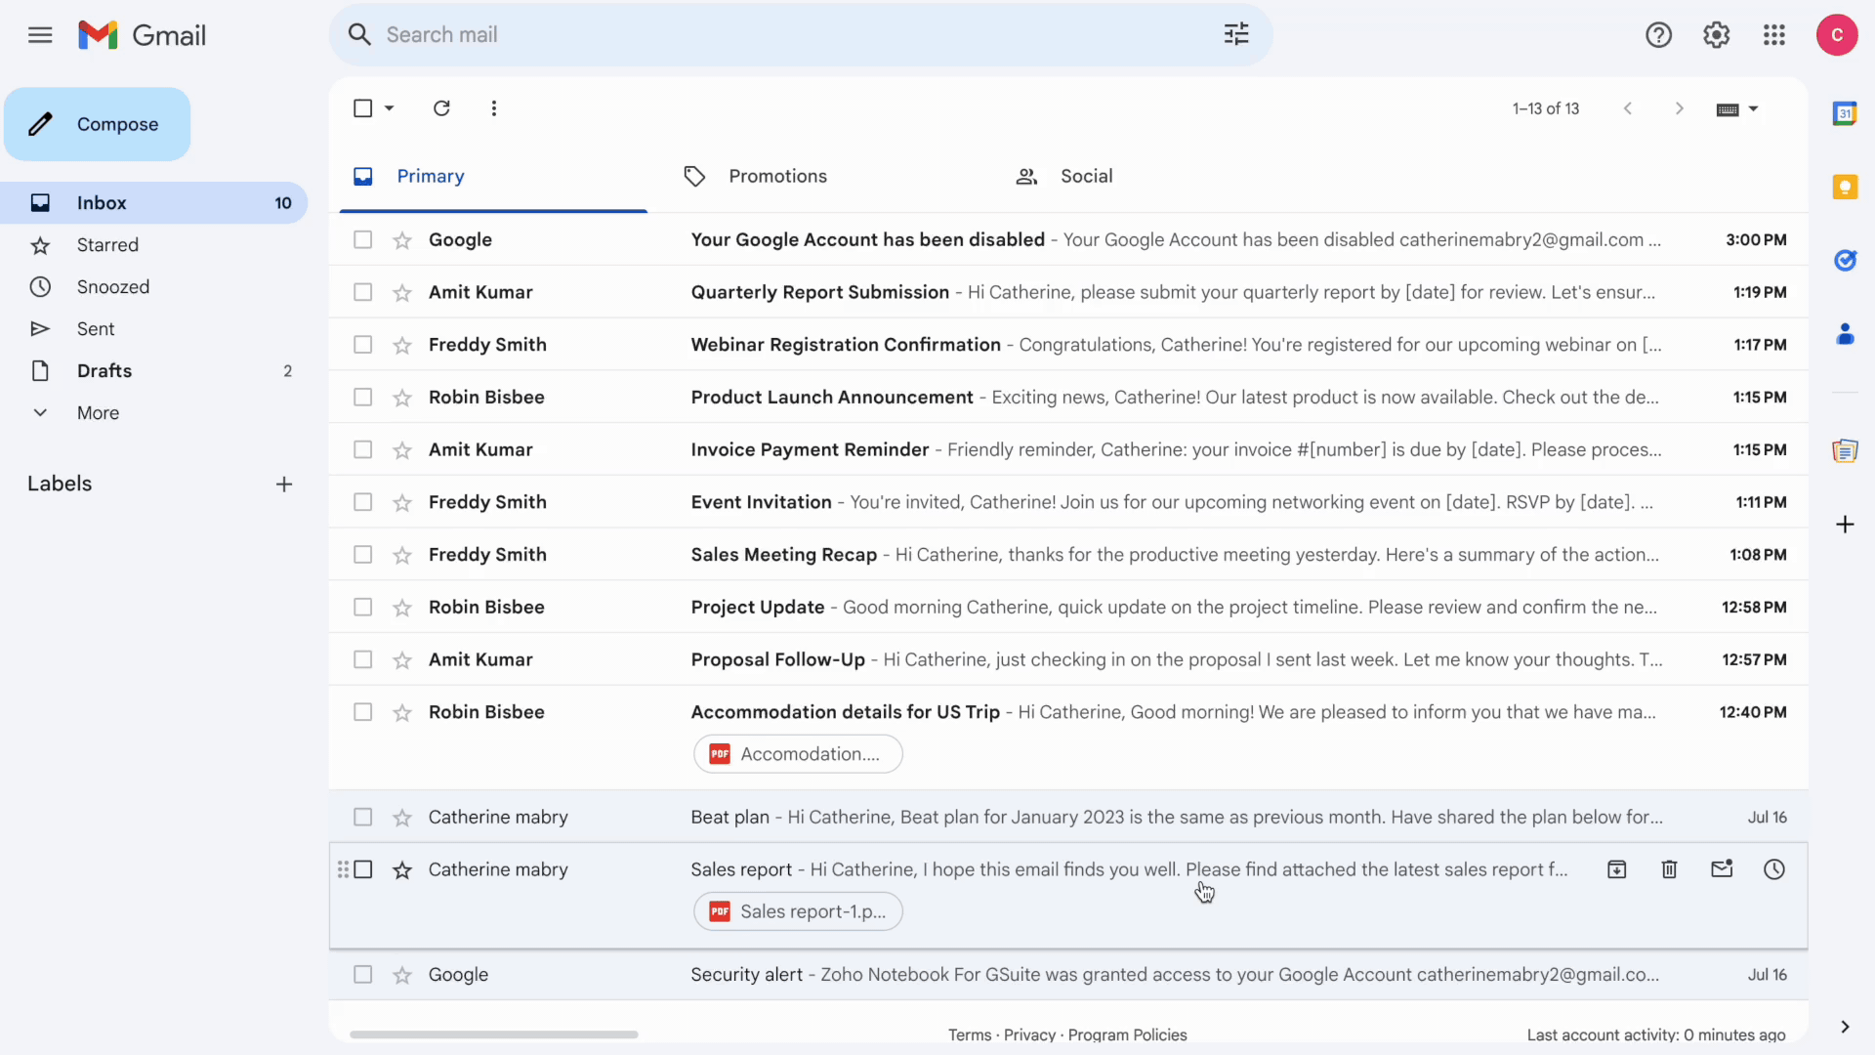Switch to the Promotions tab
Viewport: 1875px width, 1055px height.
776,177
